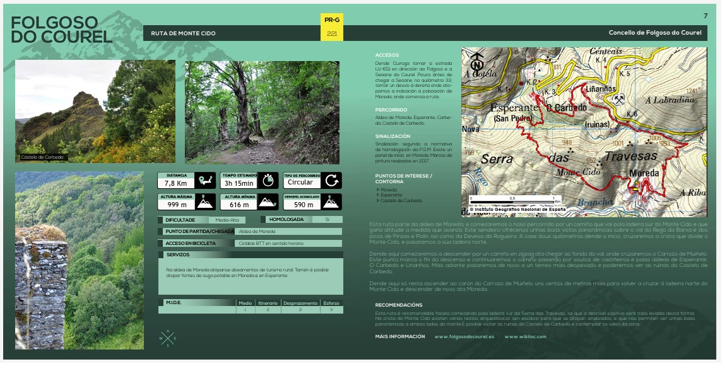Click the circular arrow icon beside Circular
Screen dimensions: 725x369
coord(331,181)
